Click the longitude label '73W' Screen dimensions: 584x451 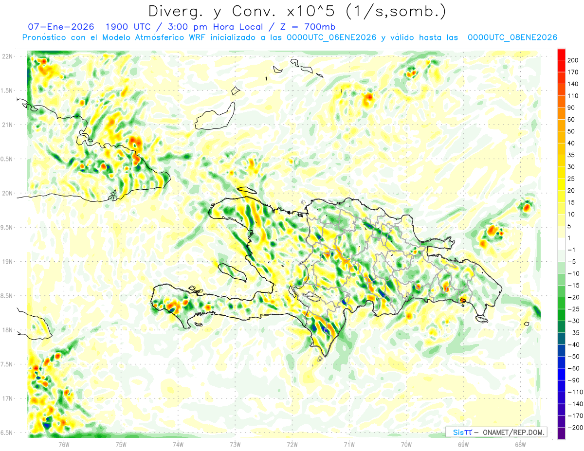coord(235,444)
